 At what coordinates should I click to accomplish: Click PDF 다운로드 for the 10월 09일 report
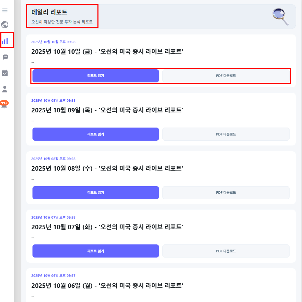226,134
